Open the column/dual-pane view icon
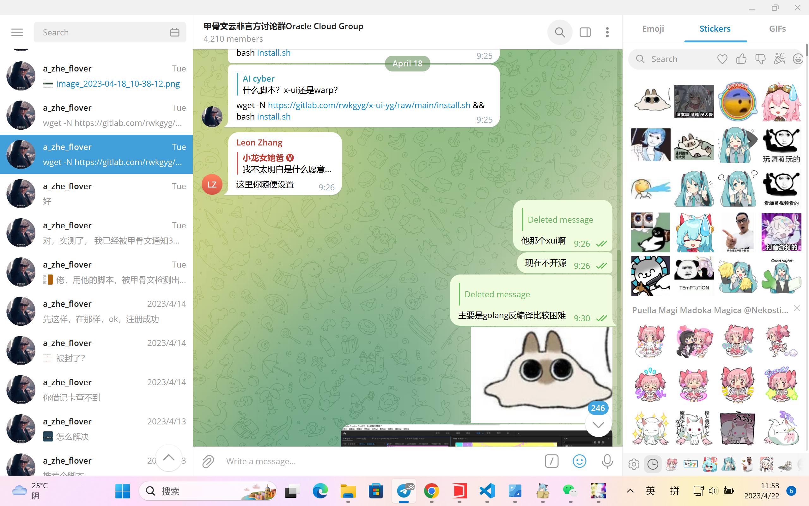 coord(585,32)
